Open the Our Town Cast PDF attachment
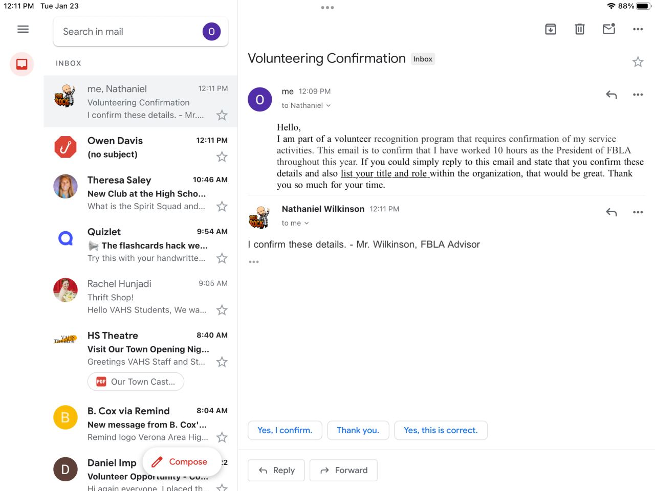Screen dimensions: 655x491 (x=136, y=382)
